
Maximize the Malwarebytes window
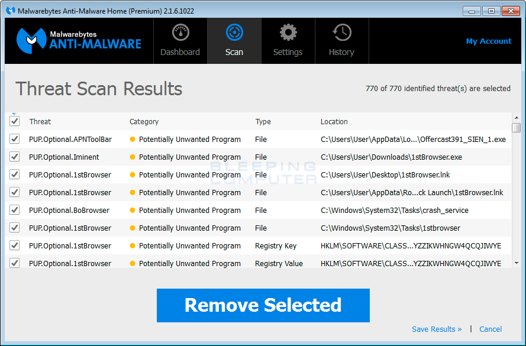[491, 11]
